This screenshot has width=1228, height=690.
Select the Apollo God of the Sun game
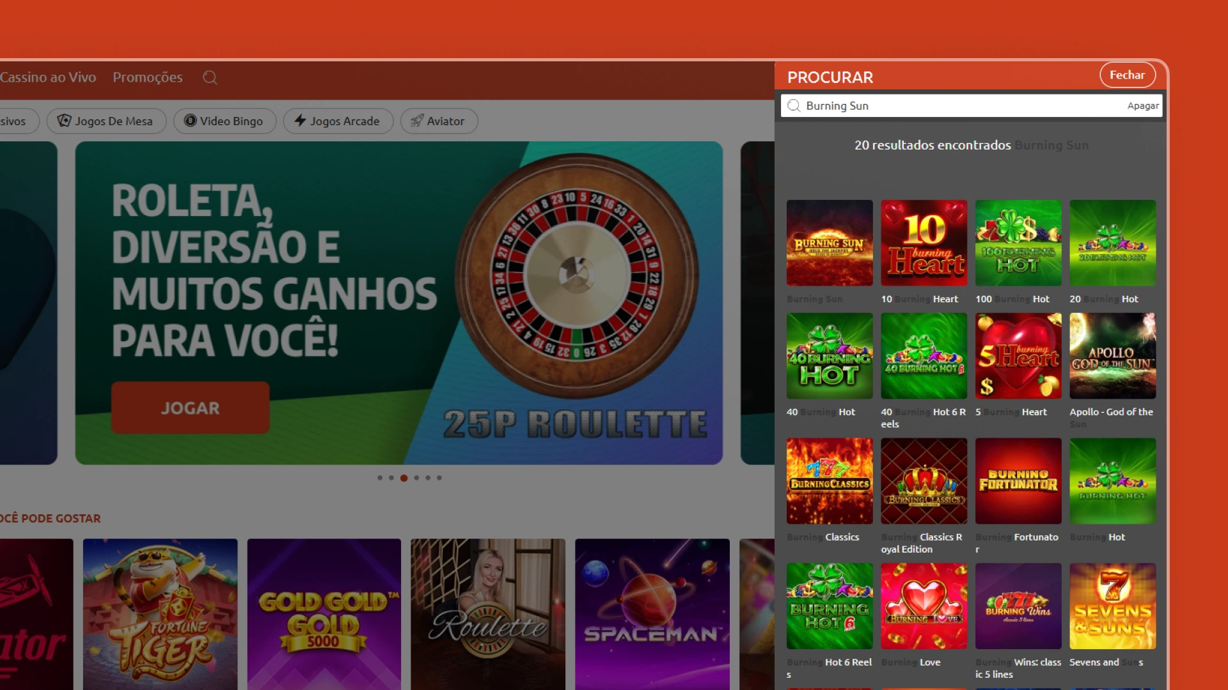coord(1112,356)
